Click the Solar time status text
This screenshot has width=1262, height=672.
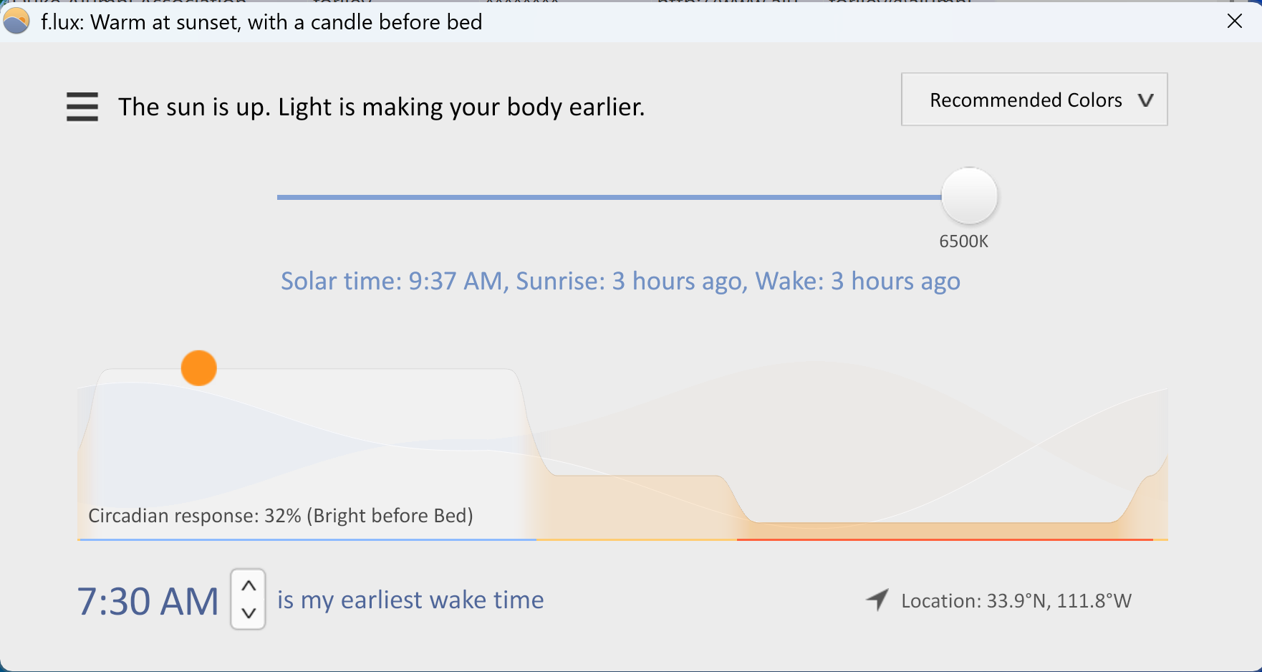coord(620,281)
